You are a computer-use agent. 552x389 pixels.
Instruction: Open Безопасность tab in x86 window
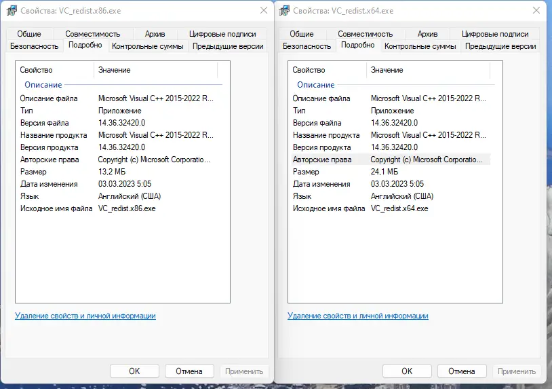pos(35,46)
